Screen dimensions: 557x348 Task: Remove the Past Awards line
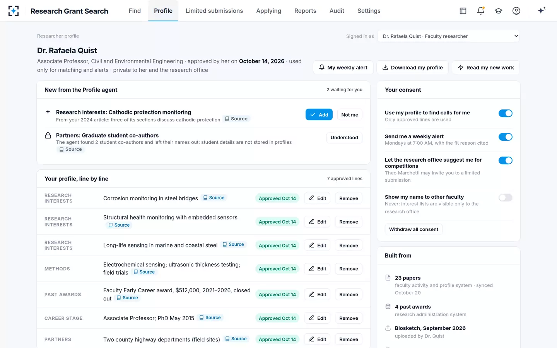tap(349, 295)
